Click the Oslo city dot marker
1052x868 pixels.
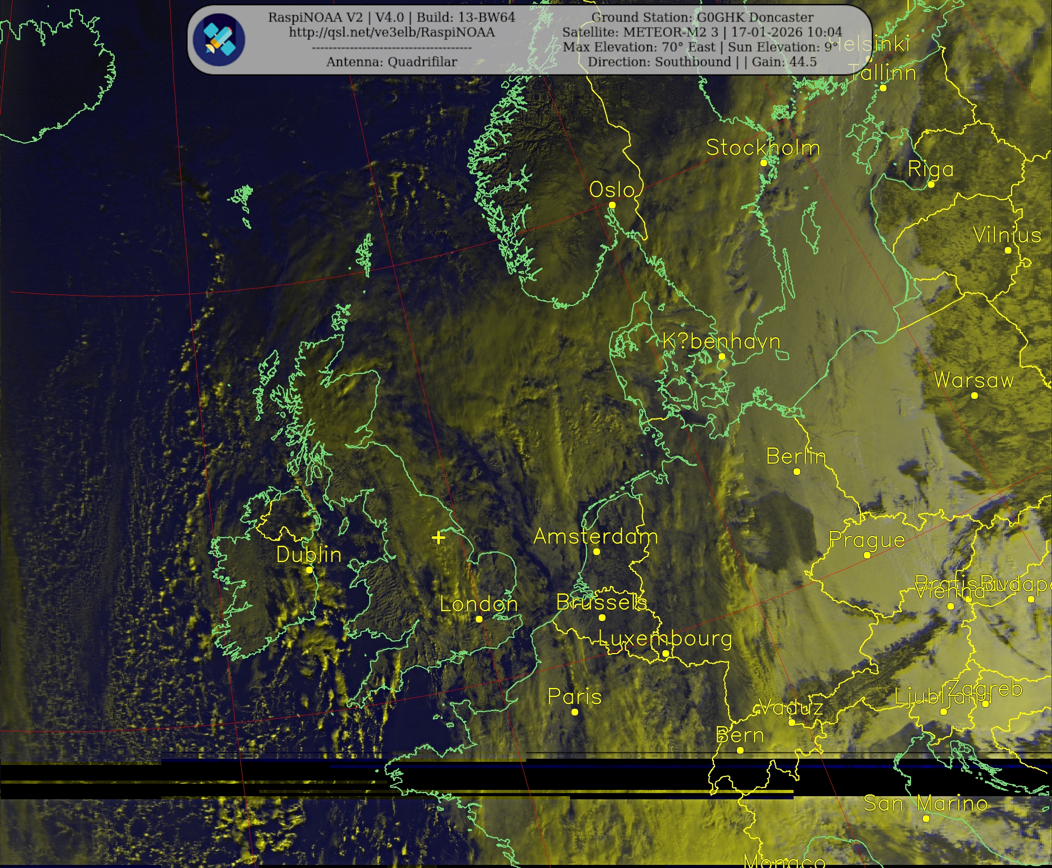click(612, 205)
